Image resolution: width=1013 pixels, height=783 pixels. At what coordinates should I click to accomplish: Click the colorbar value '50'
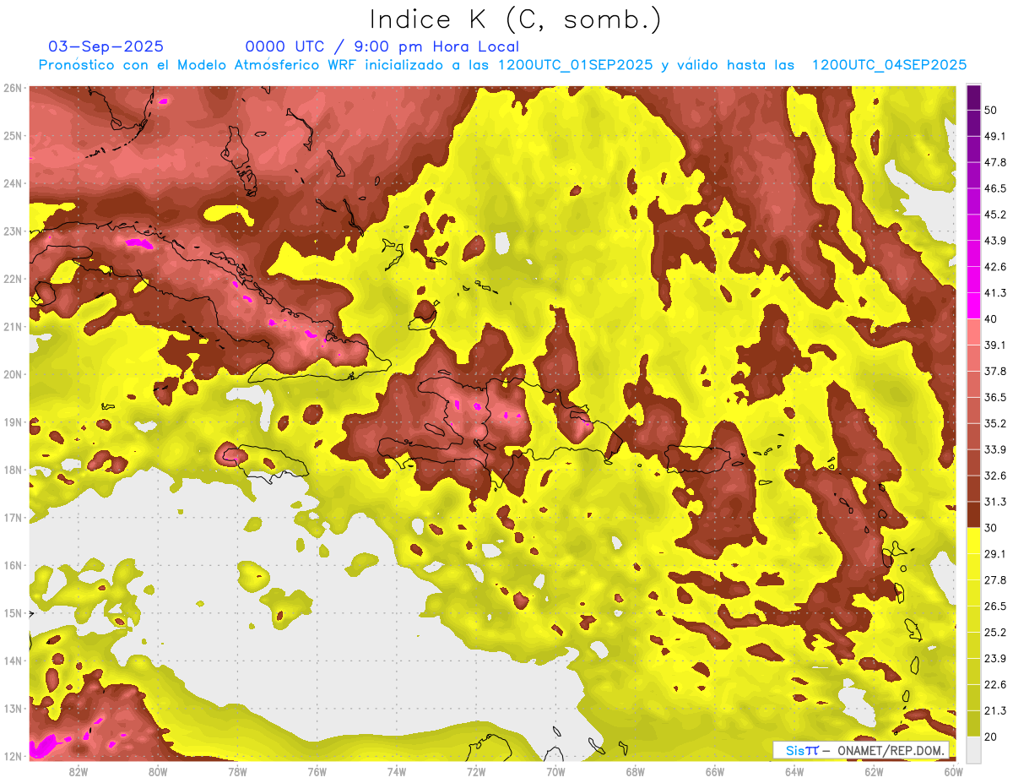990,110
